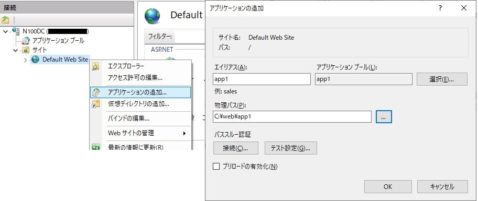Screen dimensions: 478x201
Task: Click the テスト設定(G)... button
Action: click(x=291, y=148)
